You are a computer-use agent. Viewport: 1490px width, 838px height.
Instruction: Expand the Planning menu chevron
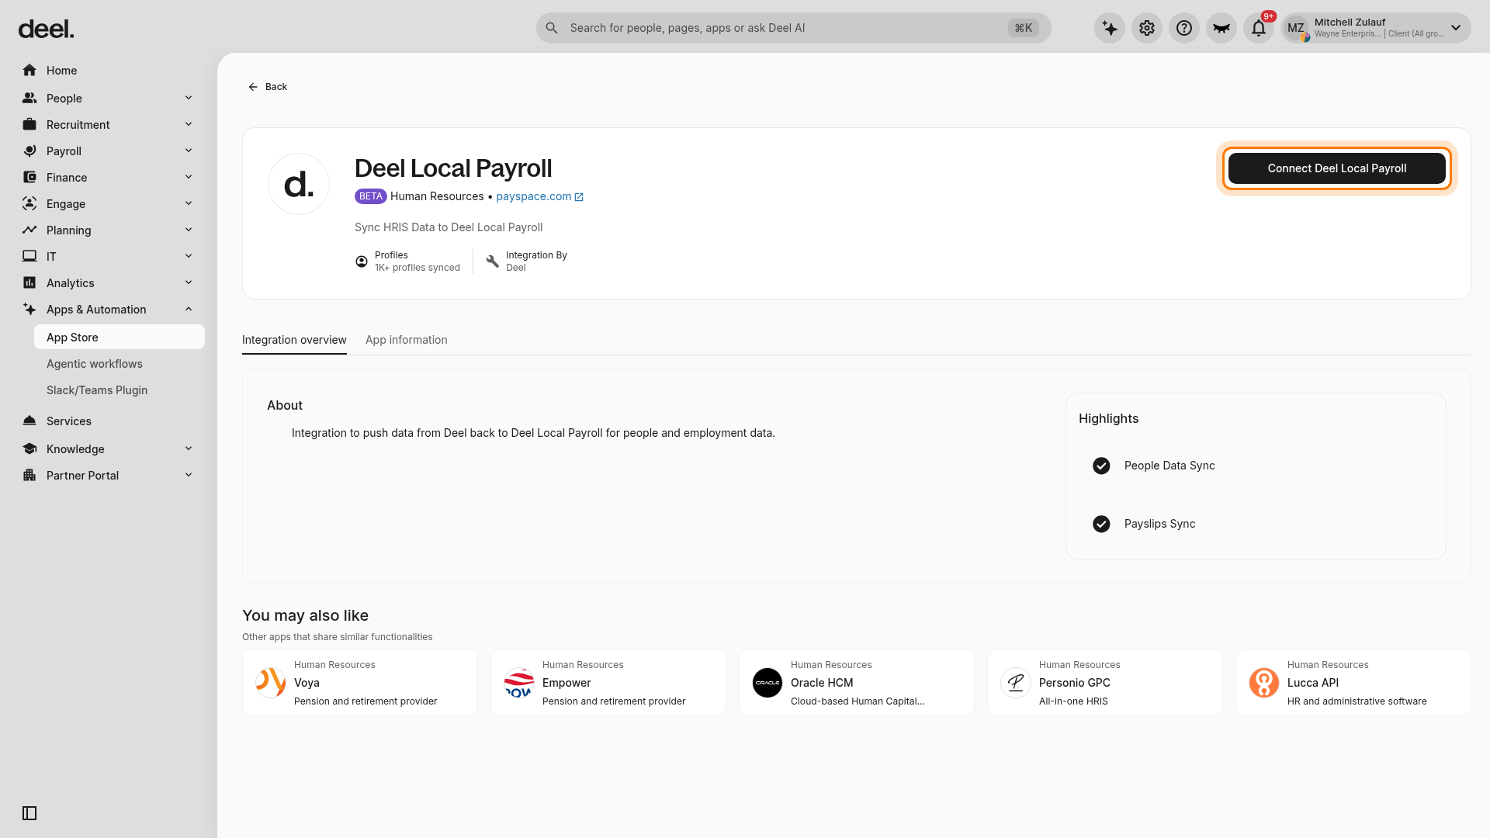189,230
